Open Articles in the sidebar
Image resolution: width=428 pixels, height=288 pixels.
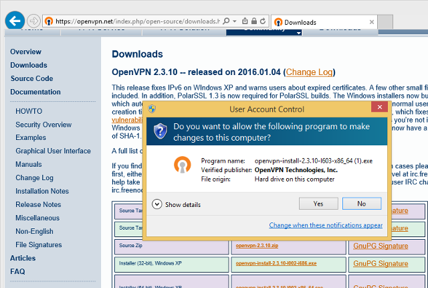coord(23,258)
